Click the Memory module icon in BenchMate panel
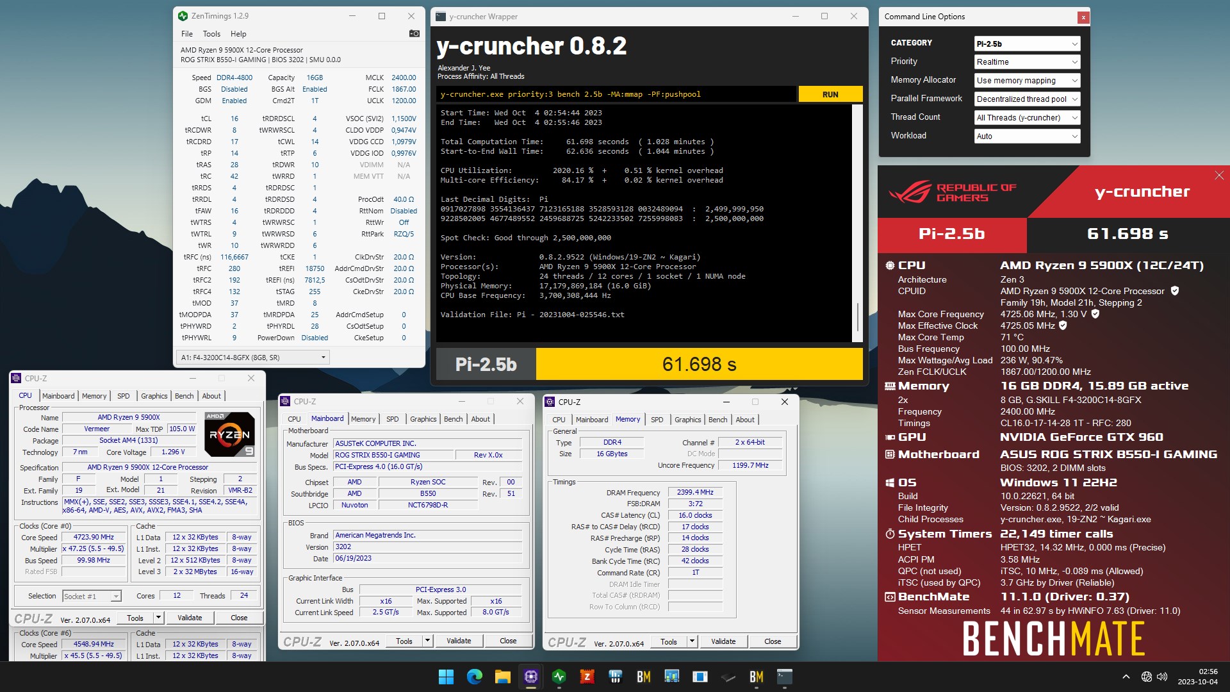The width and height of the screenshot is (1230, 692). (890, 386)
